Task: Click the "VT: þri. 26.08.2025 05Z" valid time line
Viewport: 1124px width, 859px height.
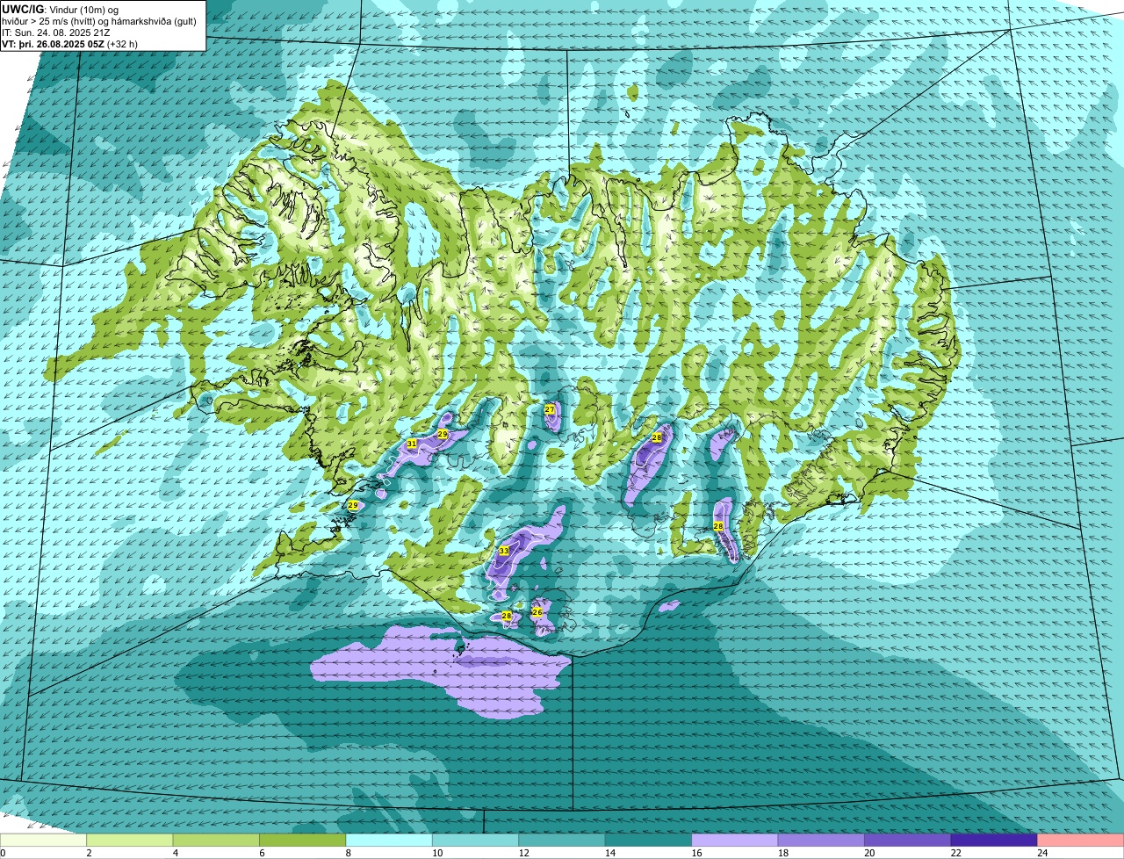Action: [x=53, y=43]
